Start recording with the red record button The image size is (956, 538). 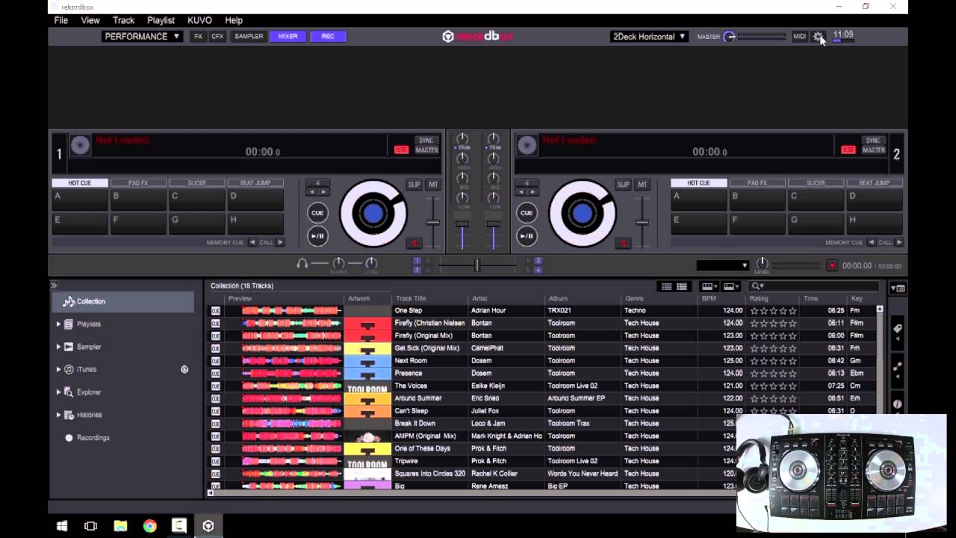pyautogui.click(x=832, y=265)
